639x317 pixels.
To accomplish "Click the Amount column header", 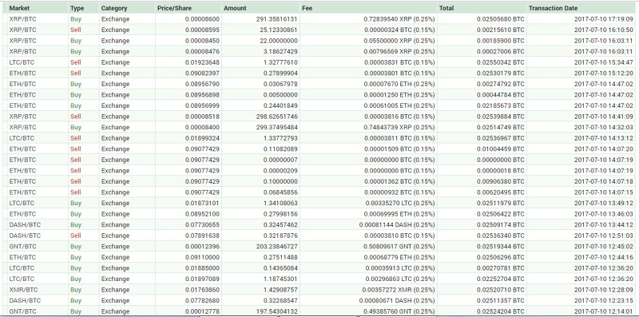I will (261, 8).
